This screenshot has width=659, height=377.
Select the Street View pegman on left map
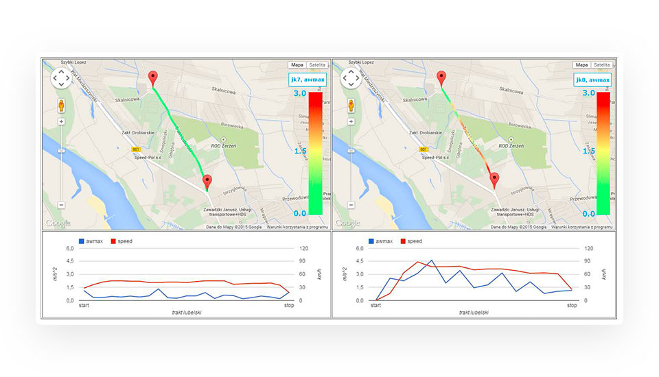61,106
